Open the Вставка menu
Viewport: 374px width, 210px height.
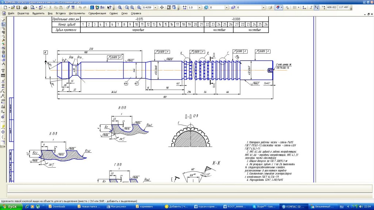(61, 13)
